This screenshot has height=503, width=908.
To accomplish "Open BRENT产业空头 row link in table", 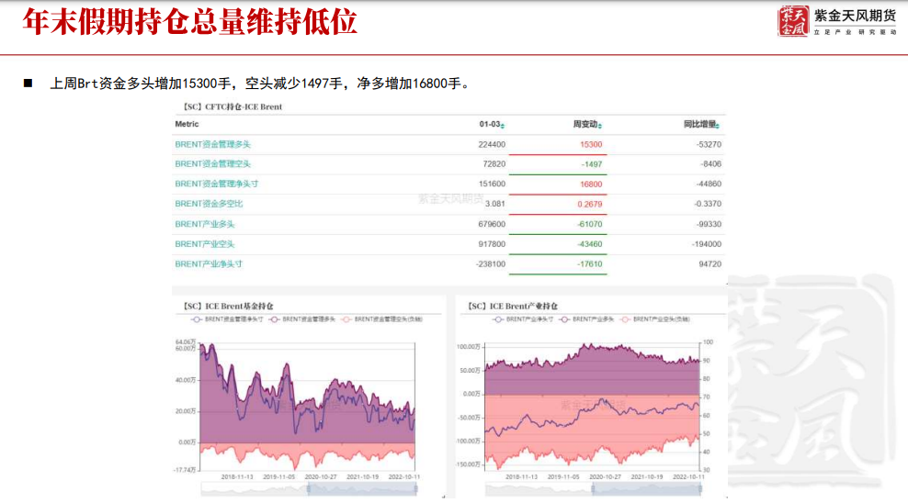I will point(205,244).
